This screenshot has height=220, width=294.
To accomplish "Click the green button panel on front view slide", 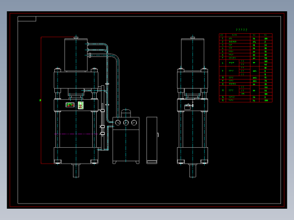I will coord(81,105).
